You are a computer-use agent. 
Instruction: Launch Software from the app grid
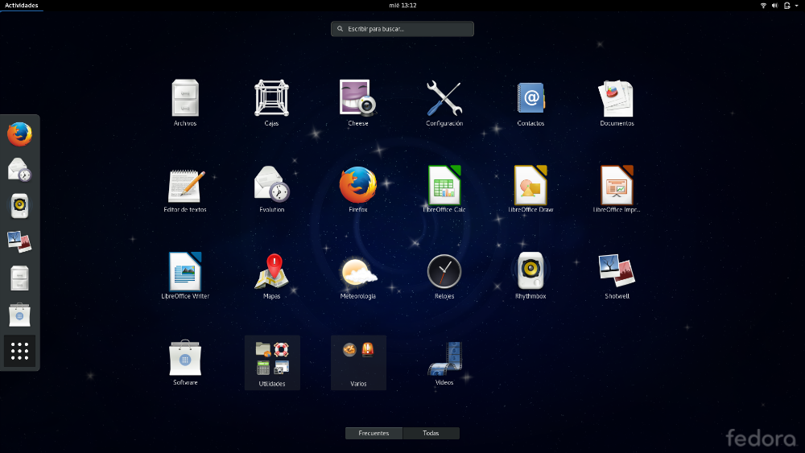[185, 362]
